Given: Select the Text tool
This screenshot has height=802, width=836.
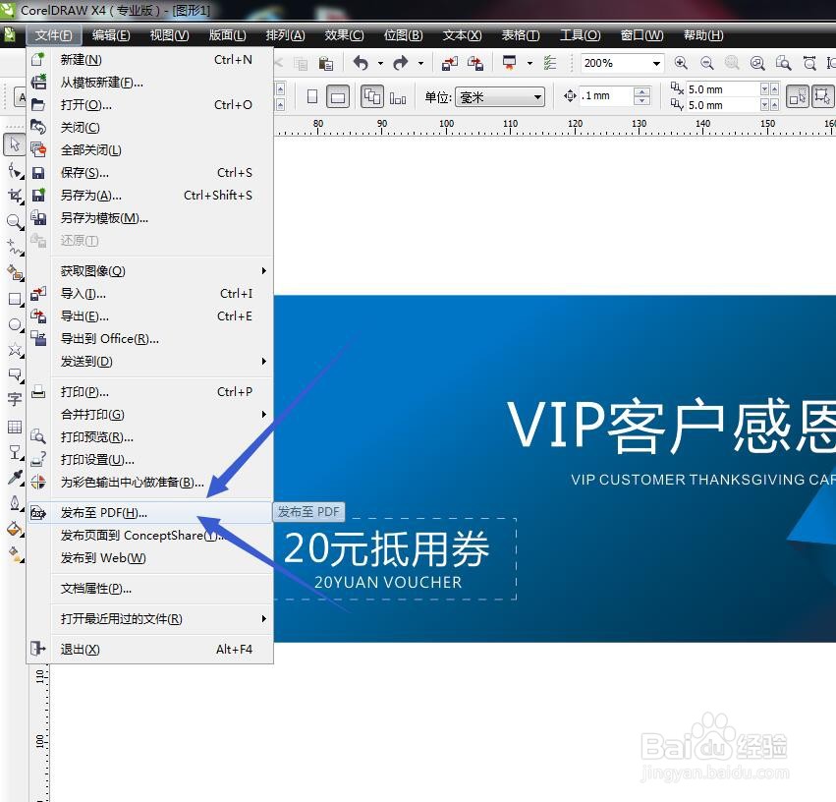Looking at the screenshot, I should point(15,399).
